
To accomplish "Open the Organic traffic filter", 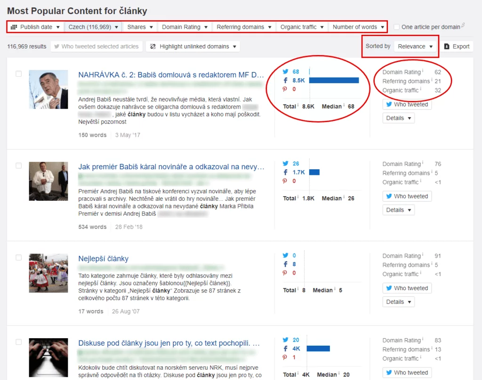I will point(302,27).
